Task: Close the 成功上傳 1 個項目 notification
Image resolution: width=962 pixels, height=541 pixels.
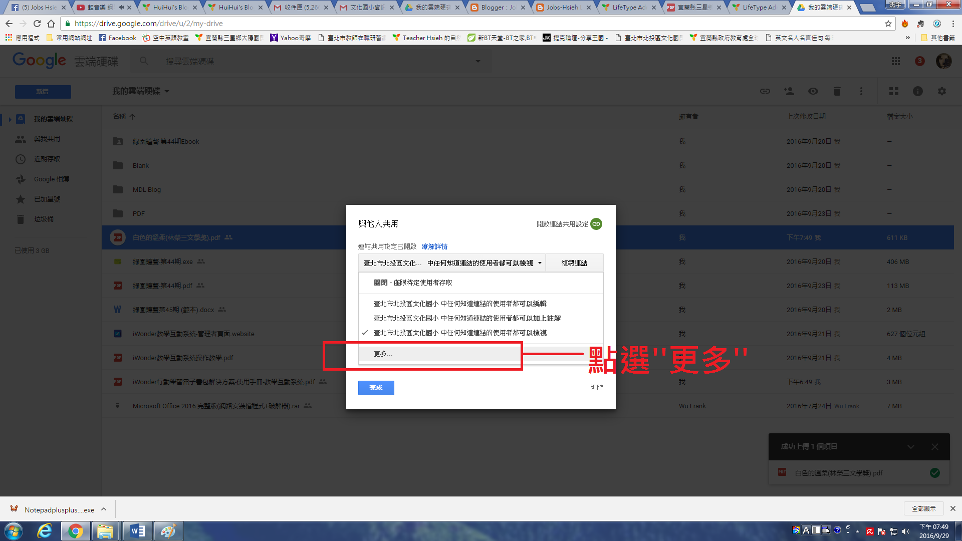Action: tap(935, 447)
